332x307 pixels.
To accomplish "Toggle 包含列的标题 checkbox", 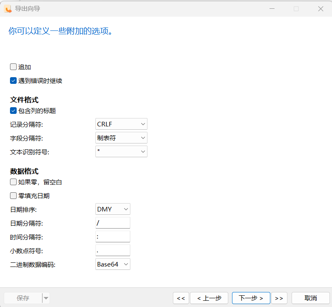I will click(x=13, y=111).
